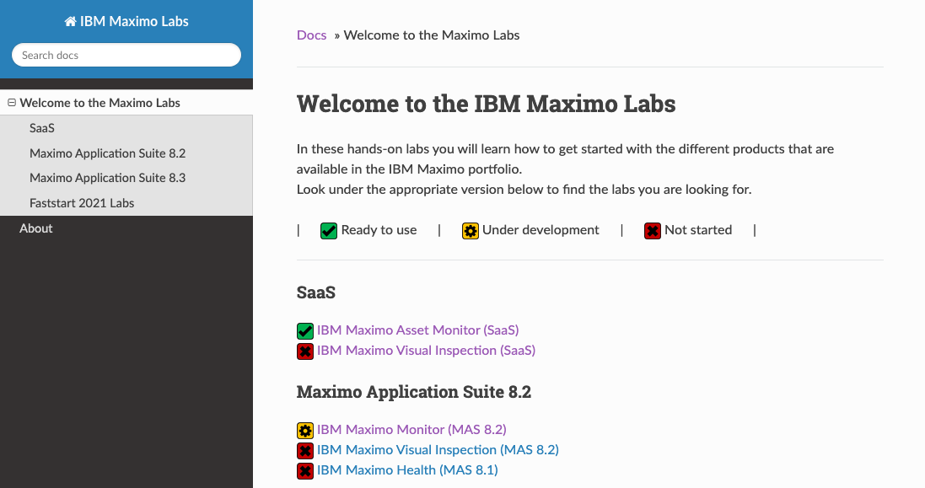
Task: Focus the Search docs input field
Action: click(126, 55)
